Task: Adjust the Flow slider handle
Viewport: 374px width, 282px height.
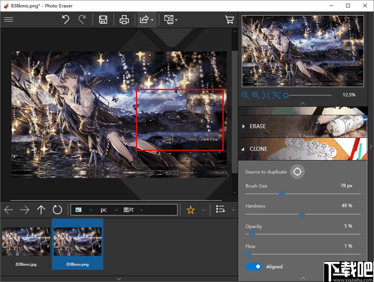Action: pyautogui.click(x=248, y=254)
